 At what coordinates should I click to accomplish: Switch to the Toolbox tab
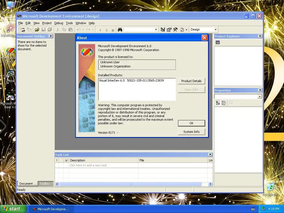(45, 184)
